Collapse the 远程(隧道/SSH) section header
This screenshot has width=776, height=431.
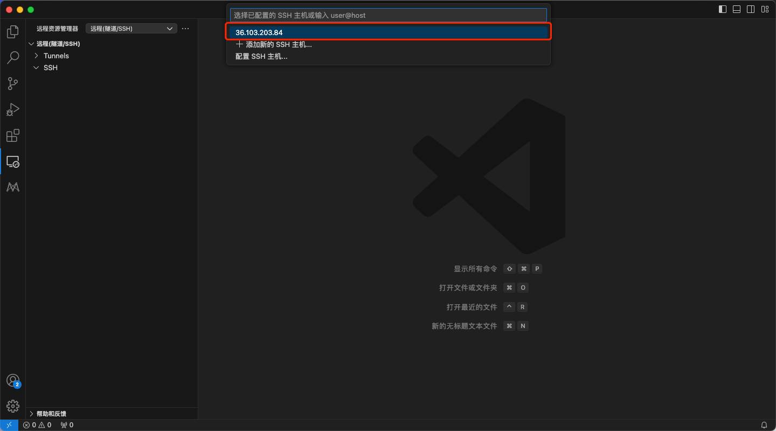pyautogui.click(x=112, y=44)
